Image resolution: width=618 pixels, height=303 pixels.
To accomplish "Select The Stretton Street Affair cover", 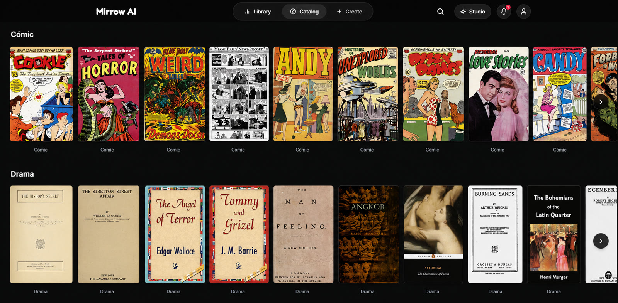I will 109,234.
